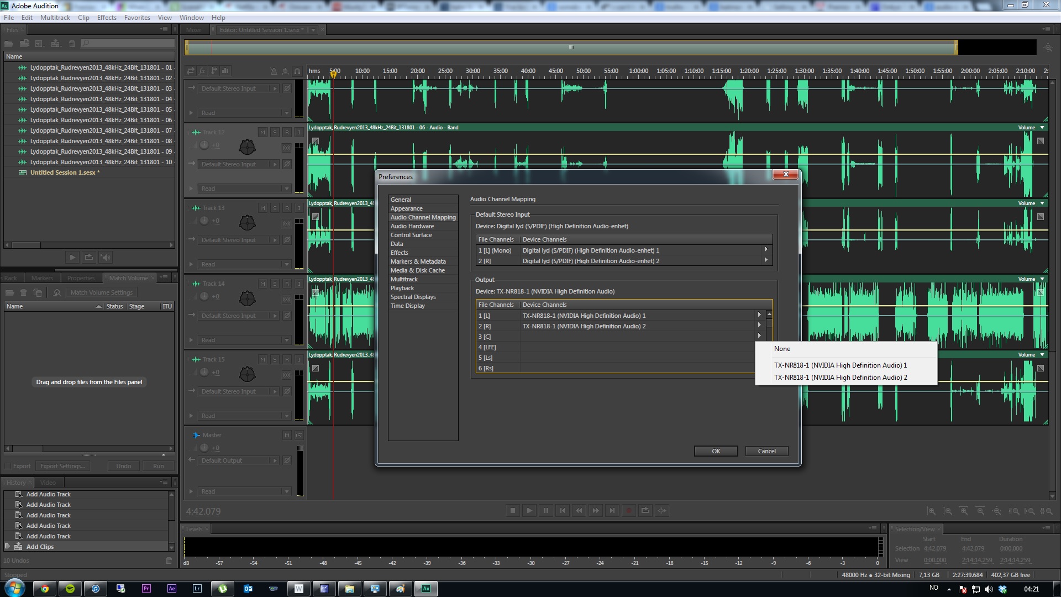Switch to the Mixer tab
Screen dimensions: 1061x597
tap(193, 30)
